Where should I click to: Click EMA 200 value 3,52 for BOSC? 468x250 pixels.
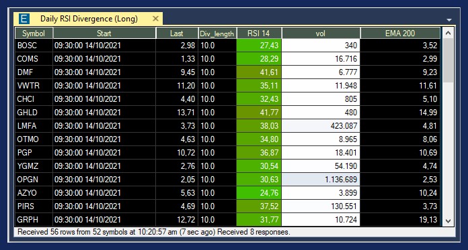(400, 45)
